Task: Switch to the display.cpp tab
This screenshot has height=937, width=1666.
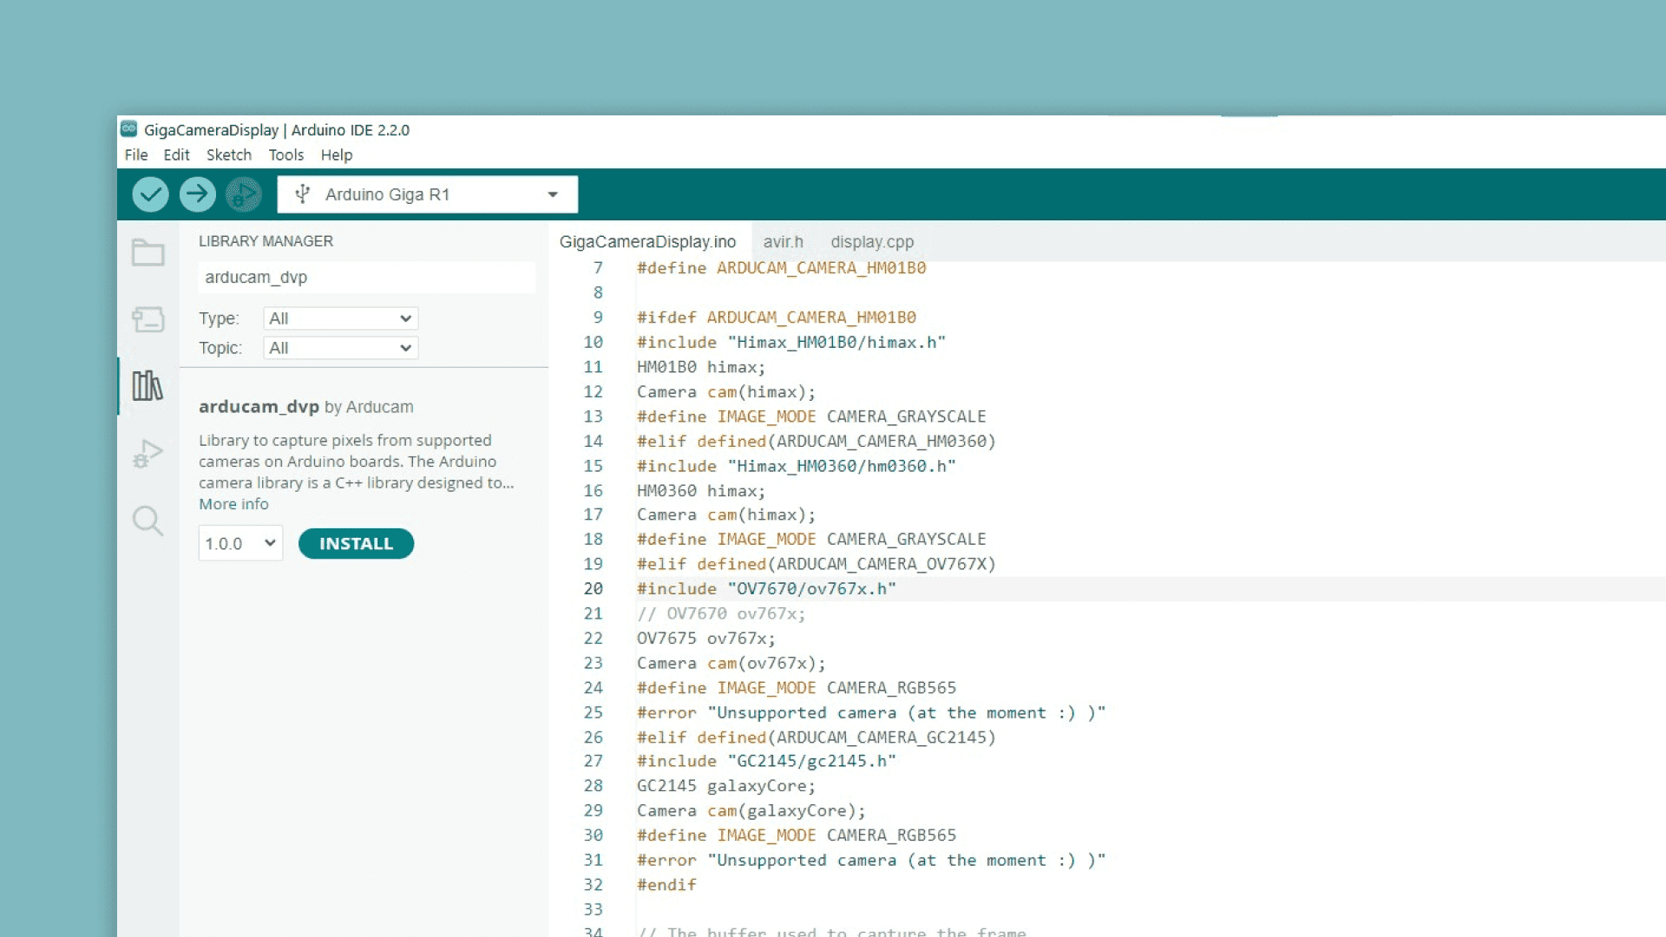Action: point(871,242)
